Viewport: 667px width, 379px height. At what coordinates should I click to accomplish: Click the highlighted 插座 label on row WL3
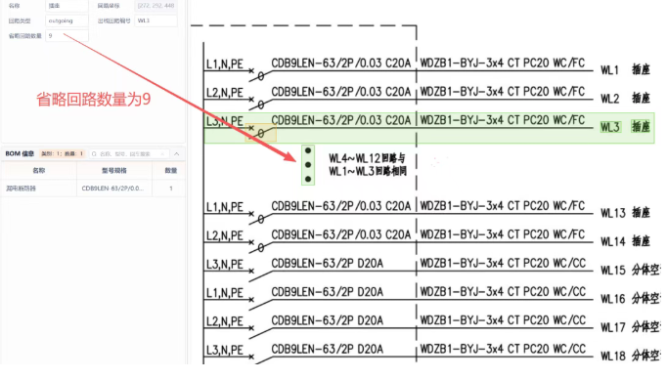coord(641,127)
